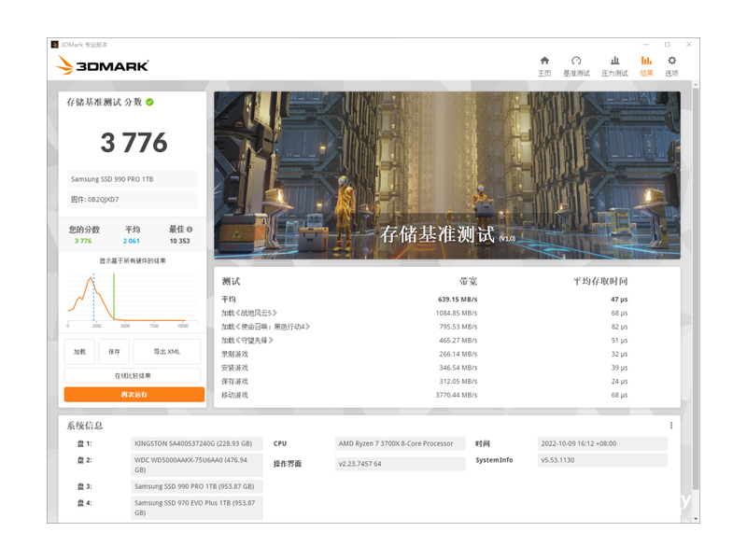The image size is (747, 560).
Task: Click the AMD Ryzen 7 3700X CPU field
Action: tap(400, 443)
